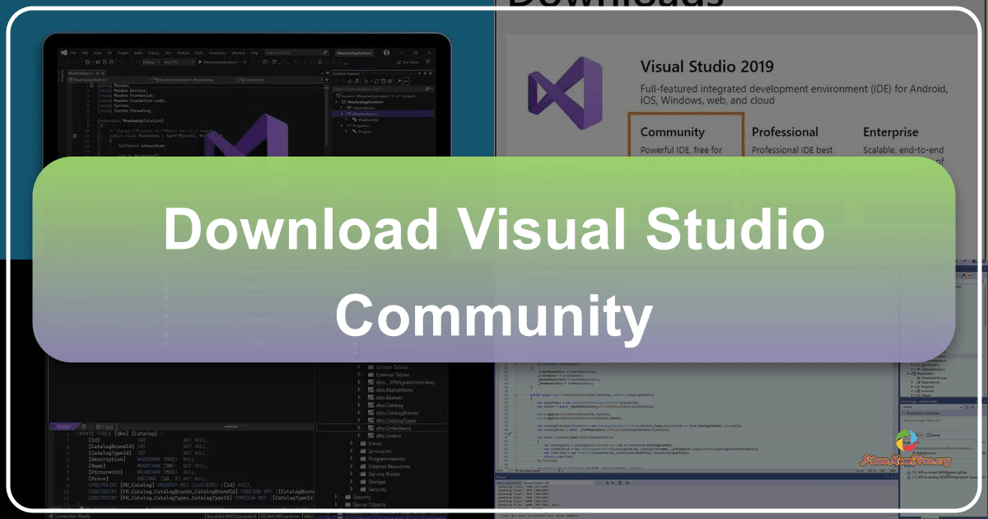
Task: Expand the dbo.Catalog table node
Action: 358,405
